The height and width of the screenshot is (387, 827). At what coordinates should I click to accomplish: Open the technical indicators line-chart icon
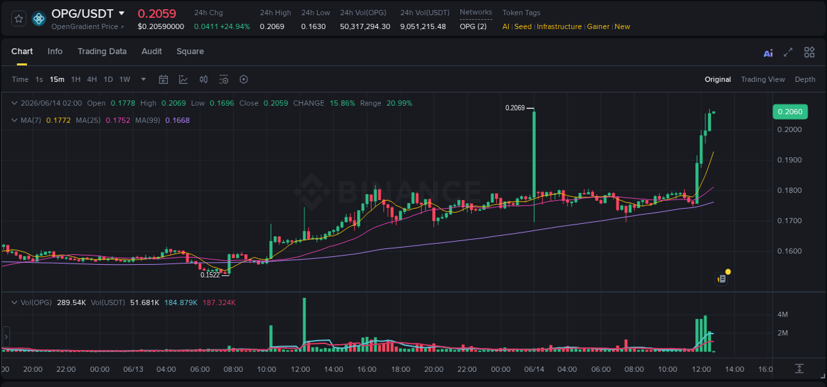pos(183,79)
